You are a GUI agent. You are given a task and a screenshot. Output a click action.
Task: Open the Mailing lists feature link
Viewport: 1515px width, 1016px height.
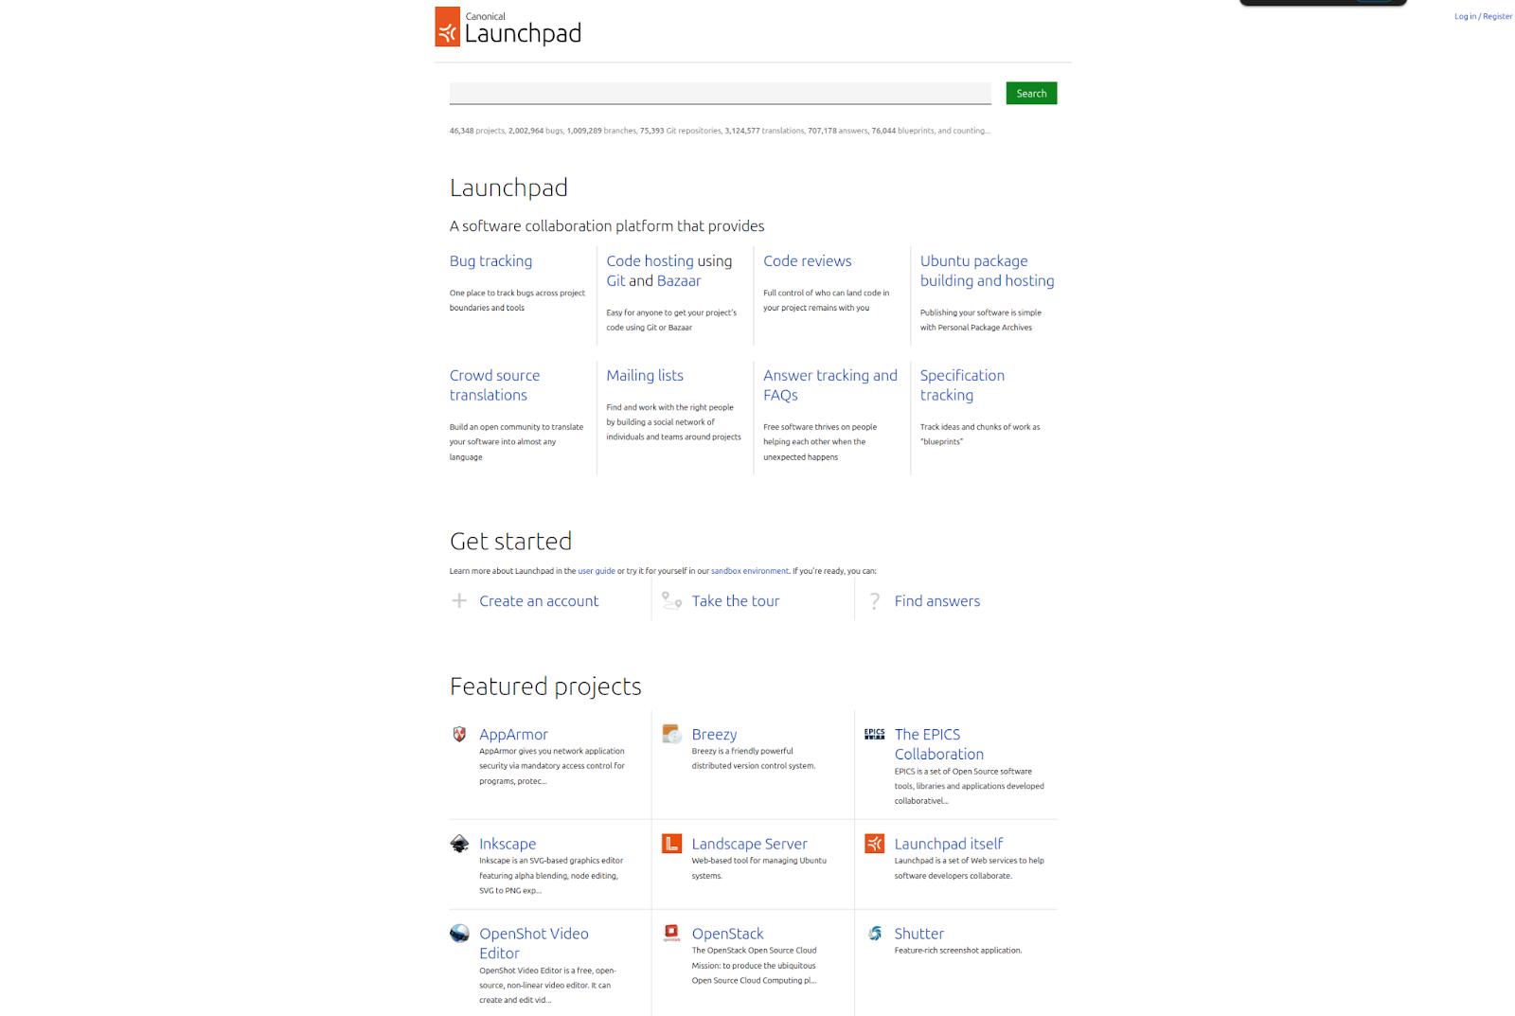[644, 376]
